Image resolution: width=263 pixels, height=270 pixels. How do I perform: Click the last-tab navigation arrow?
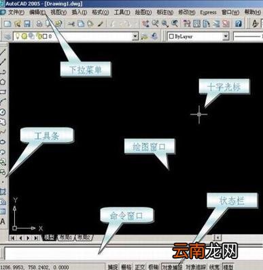pyautogui.click(x=36, y=238)
